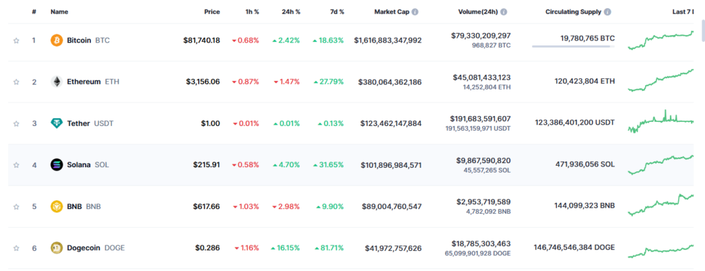Open Volume(24h) info icon
The image size is (705, 271).
tap(503, 12)
